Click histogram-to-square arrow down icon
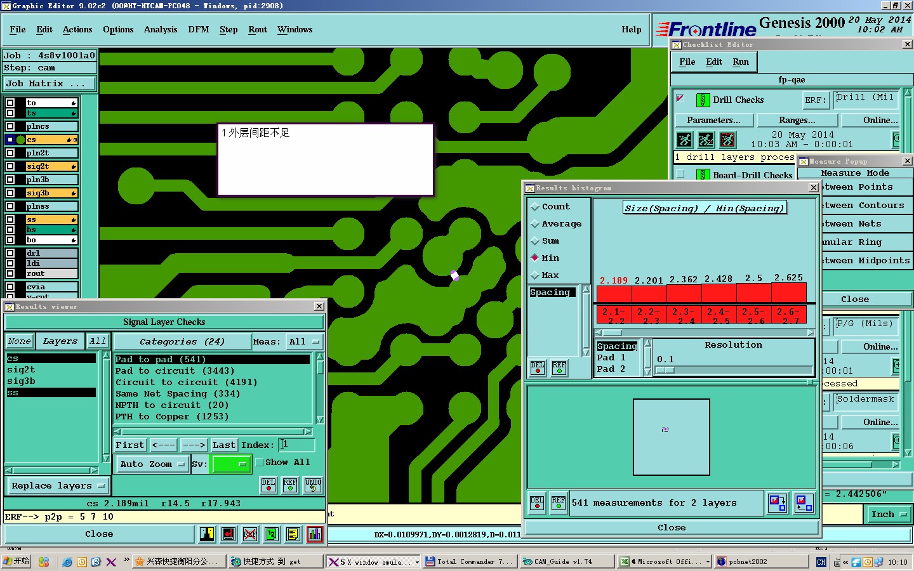The width and height of the screenshot is (914, 571). (778, 503)
